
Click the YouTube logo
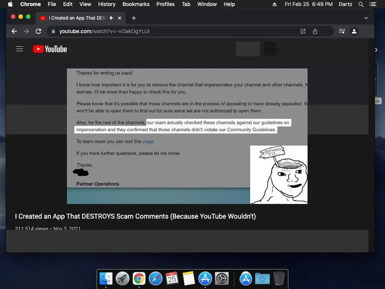coord(50,49)
